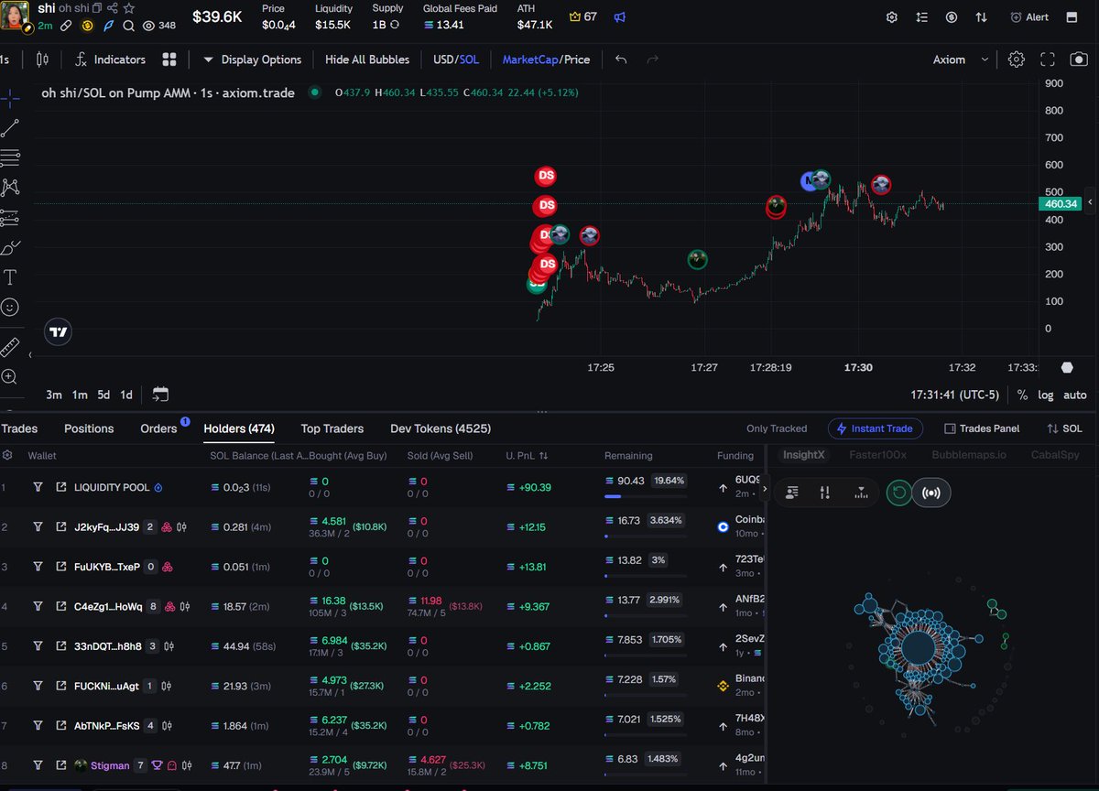
Task: Toggle auto scale on chart
Action: [1075, 395]
